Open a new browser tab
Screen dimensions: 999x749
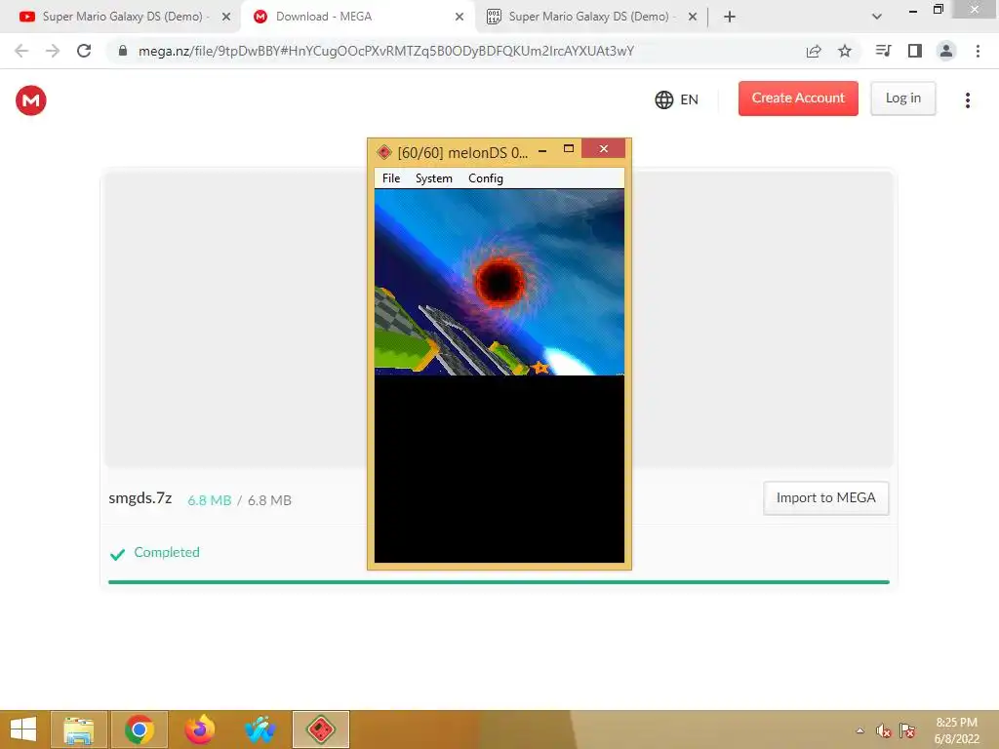coord(730,17)
